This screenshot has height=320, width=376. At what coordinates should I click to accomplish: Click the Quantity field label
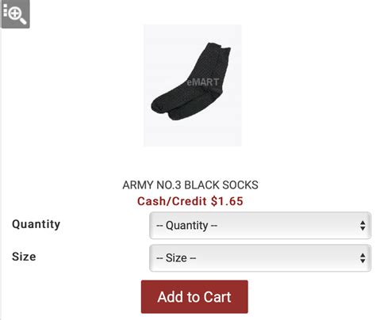click(36, 224)
